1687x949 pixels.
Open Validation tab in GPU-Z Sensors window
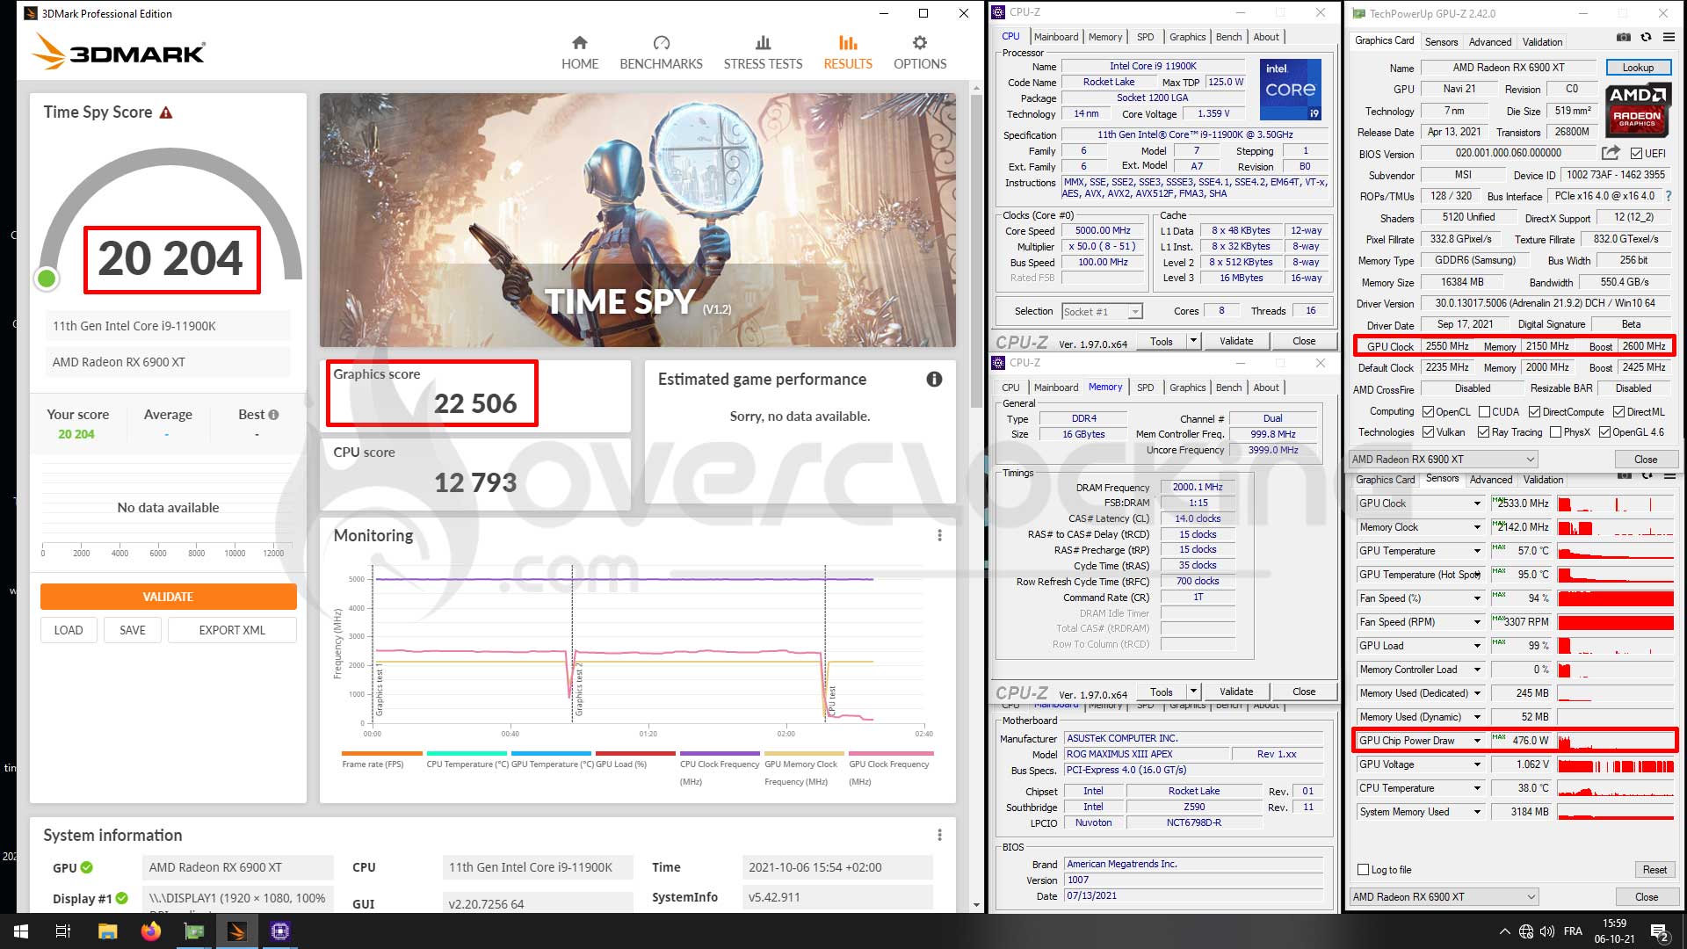click(x=1543, y=480)
